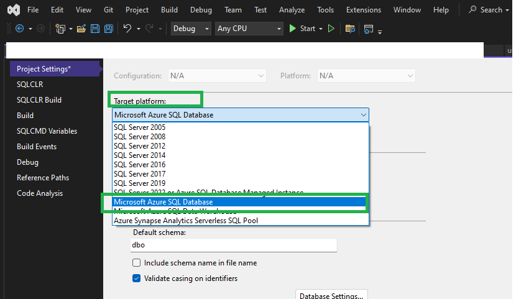Choose SQL Server 2016 in platform list
The height and width of the screenshot is (299, 516).
point(241,165)
